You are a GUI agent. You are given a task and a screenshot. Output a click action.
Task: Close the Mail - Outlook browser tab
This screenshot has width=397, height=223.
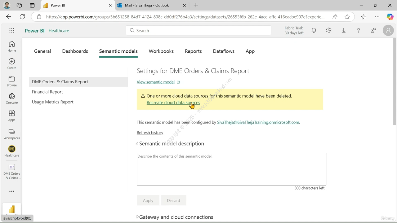[x=184, y=5]
